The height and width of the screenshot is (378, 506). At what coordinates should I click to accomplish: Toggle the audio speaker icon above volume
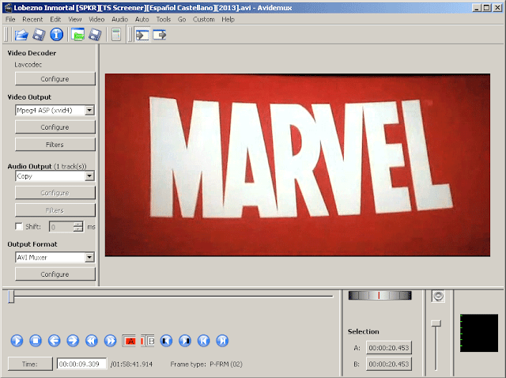[438, 296]
